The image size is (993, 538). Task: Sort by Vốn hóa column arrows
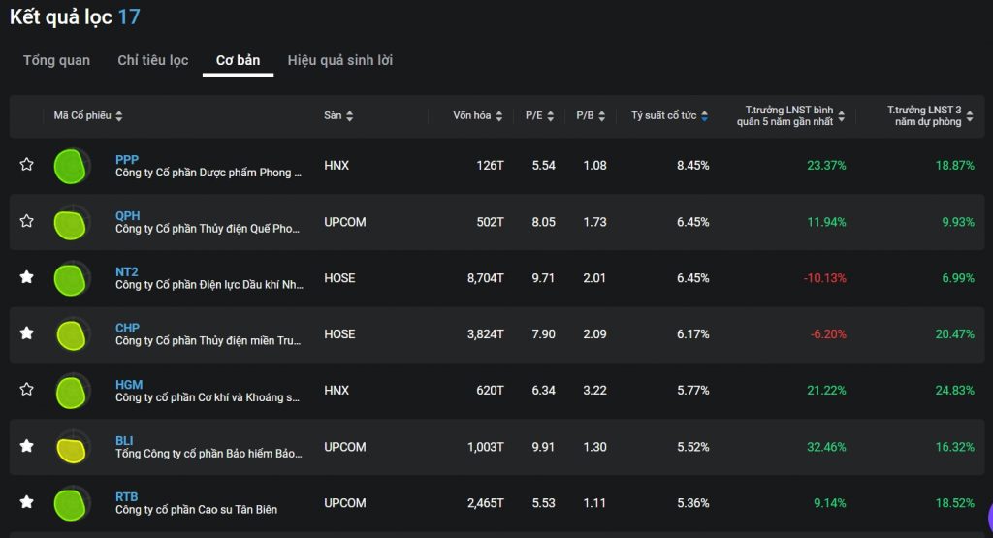tap(498, 116)
